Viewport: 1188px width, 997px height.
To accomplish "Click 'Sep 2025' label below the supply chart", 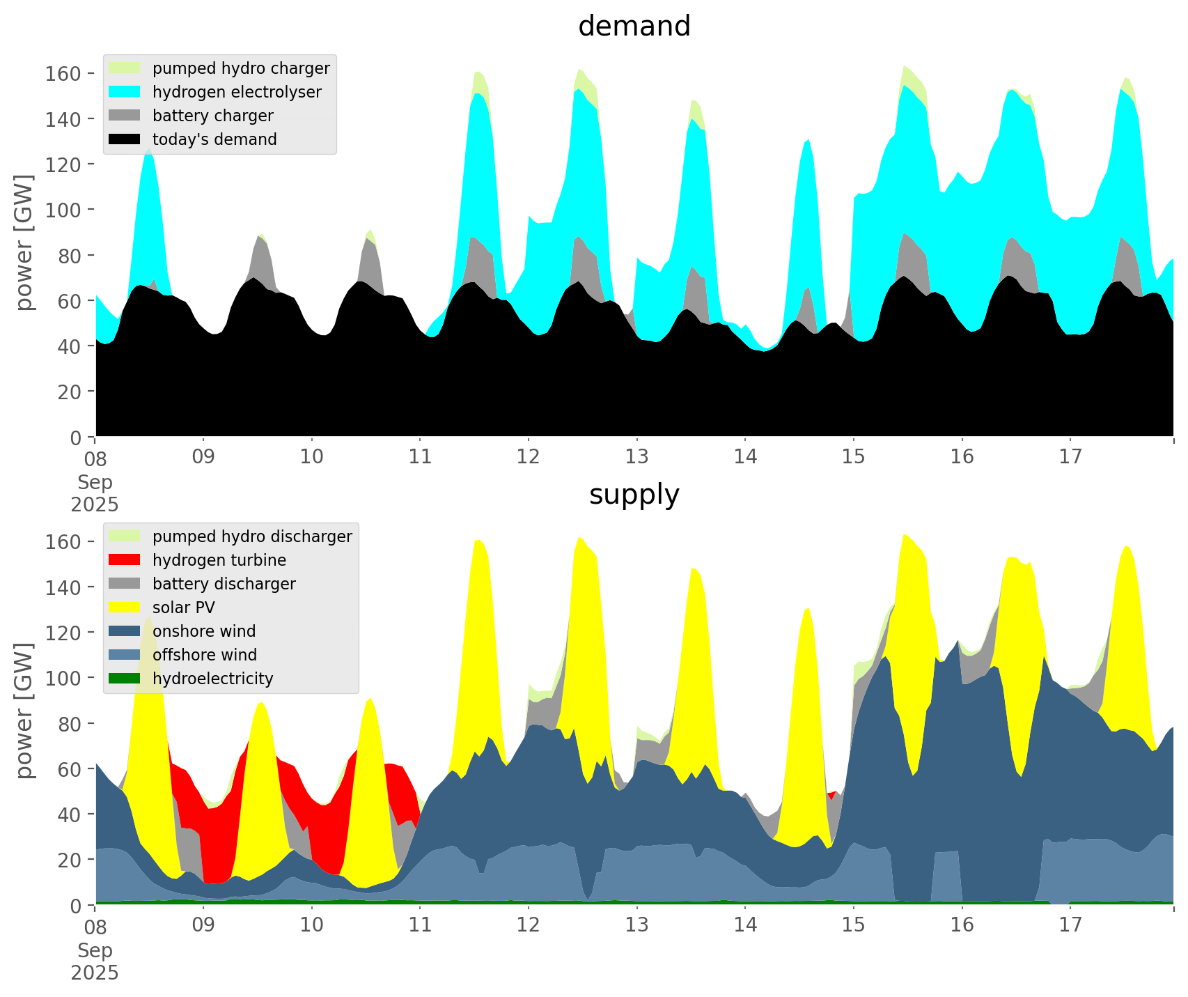I will click(x=95, y=961).
